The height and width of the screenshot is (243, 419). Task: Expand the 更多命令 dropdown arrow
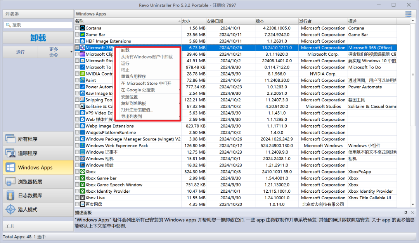pyautogui.click(x=71, y=52)
